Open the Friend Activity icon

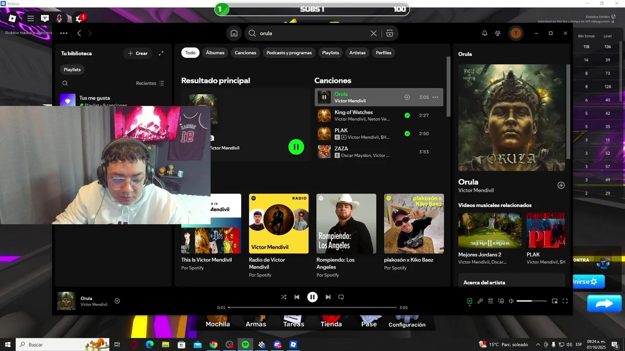click(x=498, y=33)
